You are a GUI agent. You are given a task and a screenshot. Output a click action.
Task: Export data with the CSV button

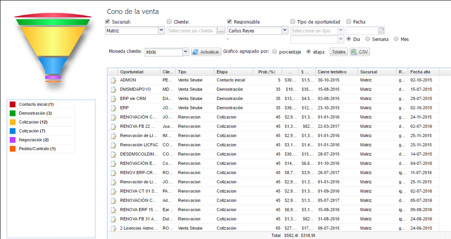point(360,52)
